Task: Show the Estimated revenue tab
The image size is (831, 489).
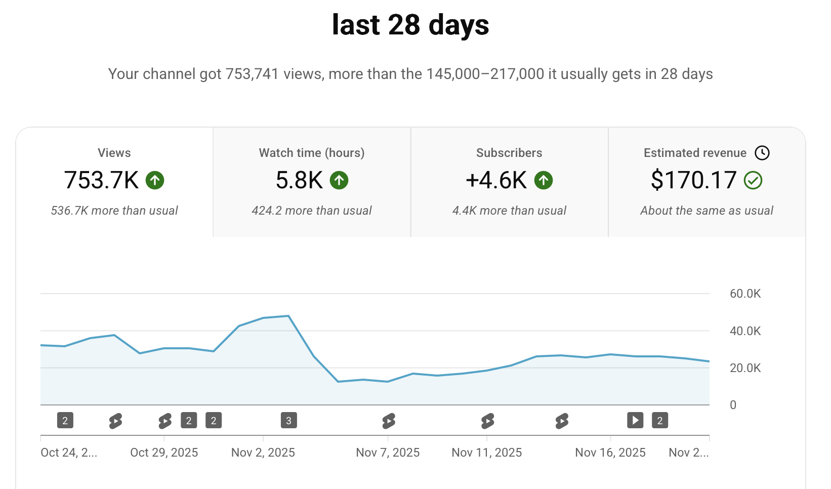Action: pyautogui.click(x=707, y=182)
